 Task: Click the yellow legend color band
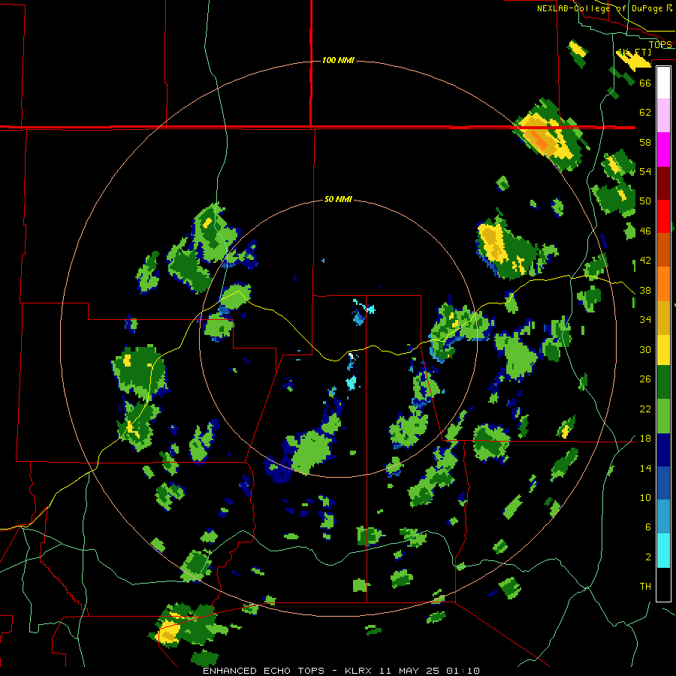663,349
